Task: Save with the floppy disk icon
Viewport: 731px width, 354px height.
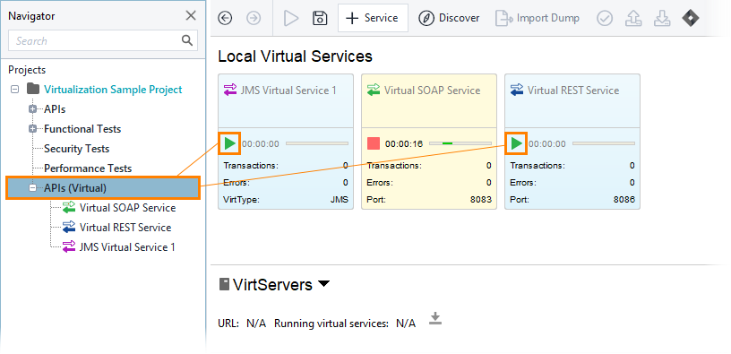Action: (320, 18)
